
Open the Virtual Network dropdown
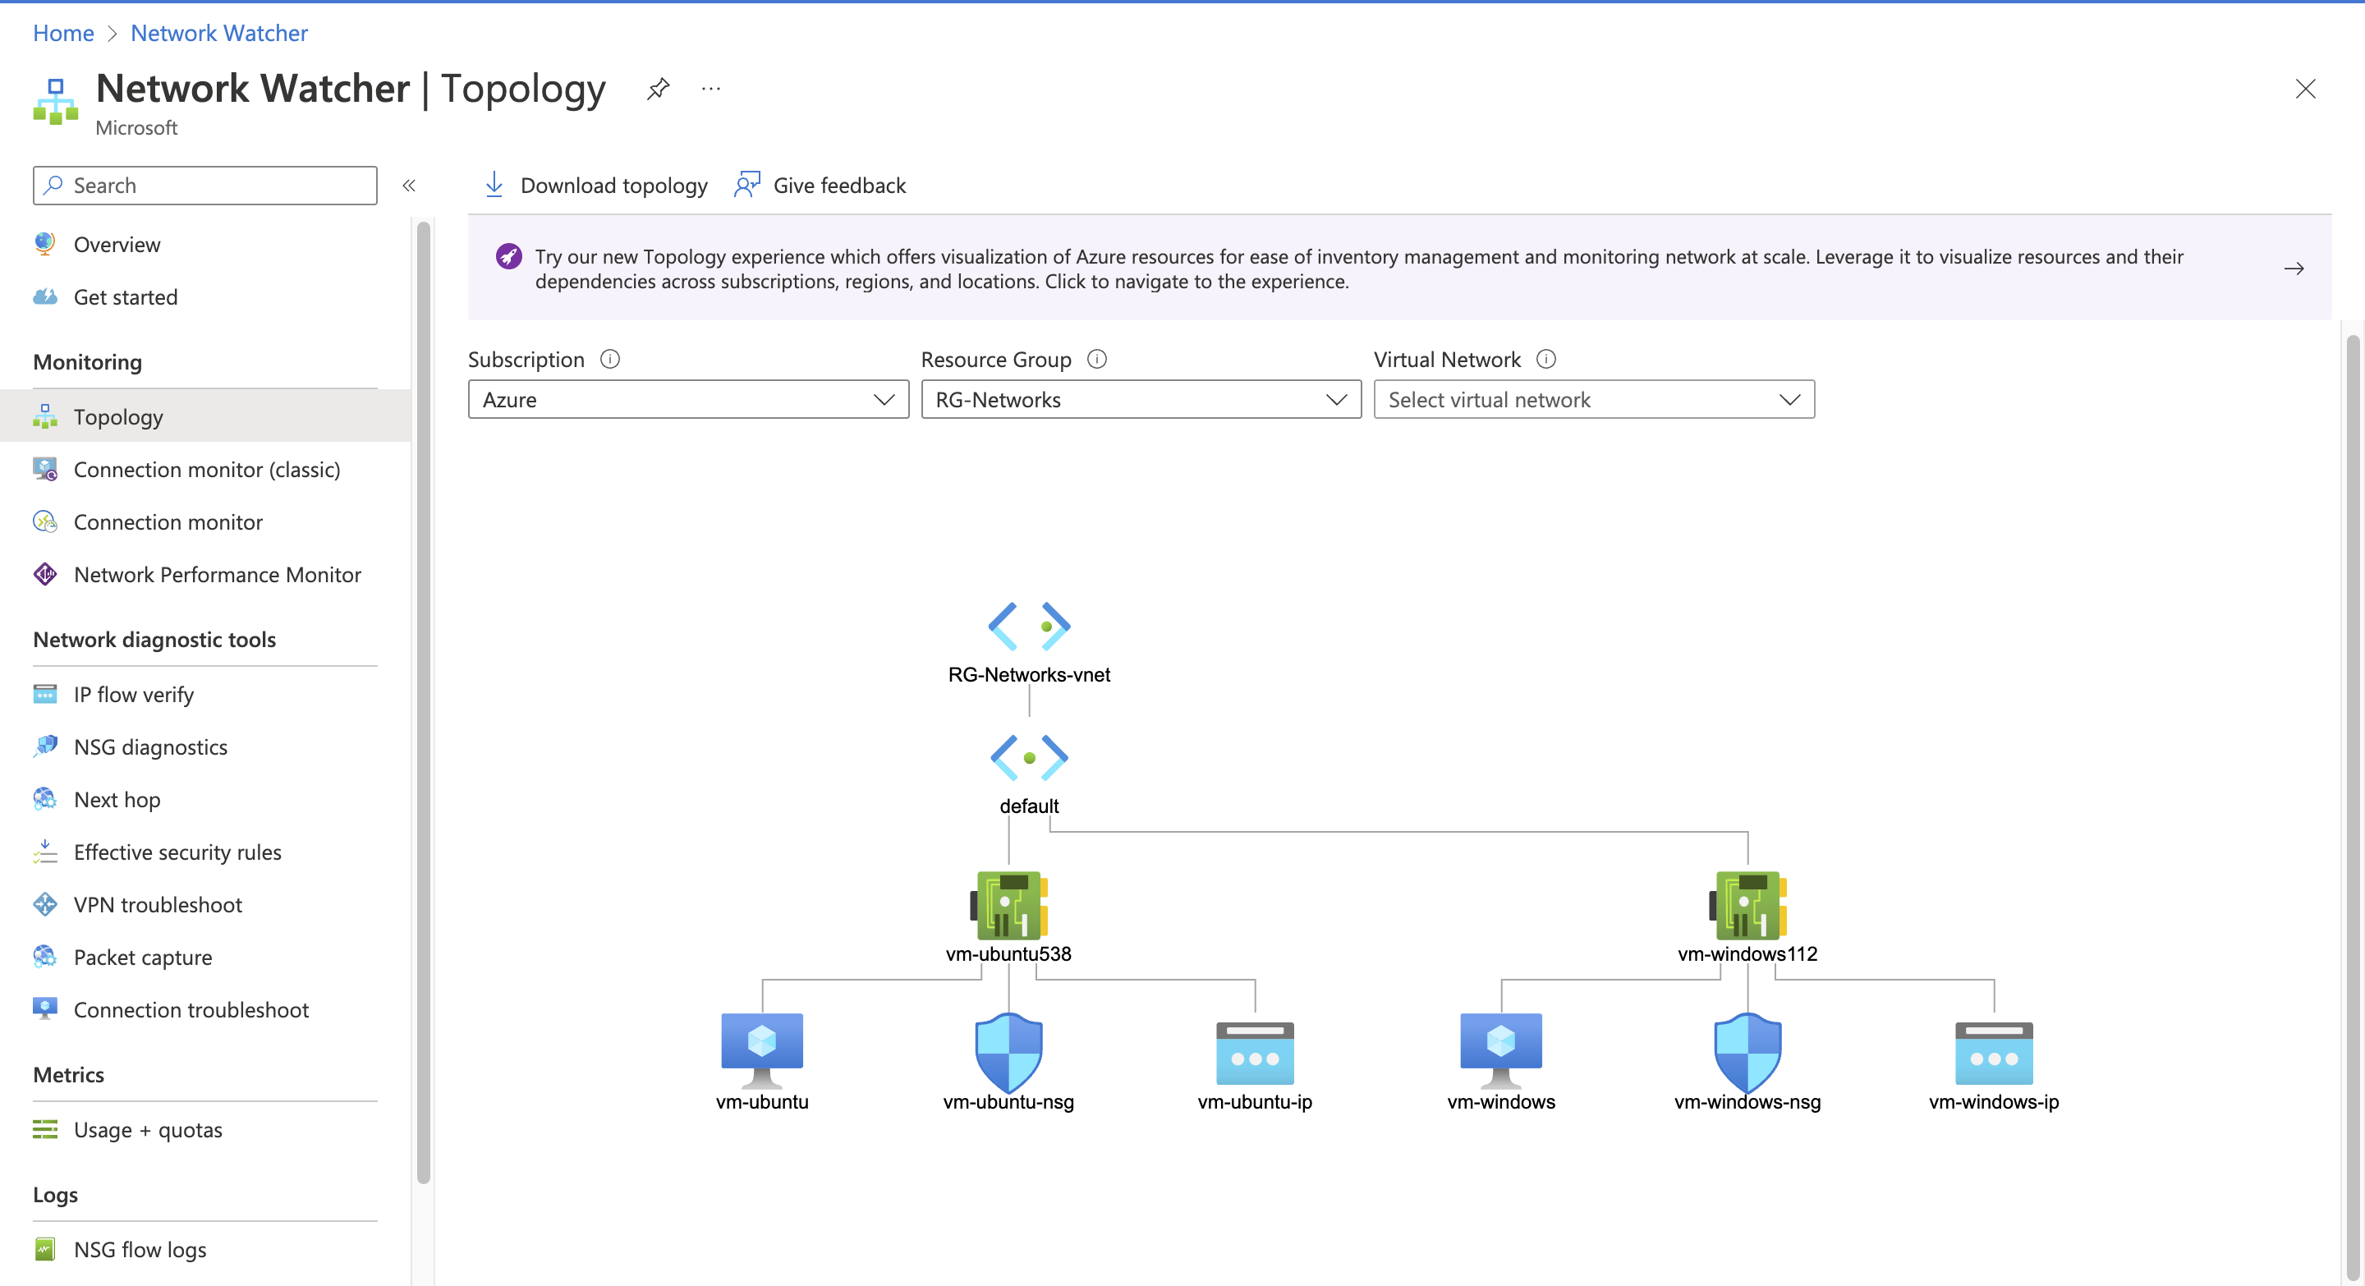[x=1594, y=399]
